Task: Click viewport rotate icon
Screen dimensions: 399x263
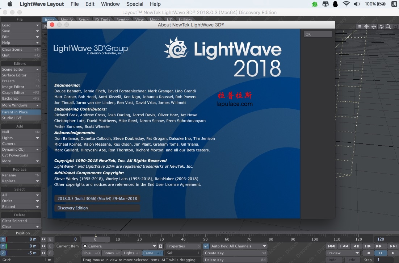Action: click(381, 27)
